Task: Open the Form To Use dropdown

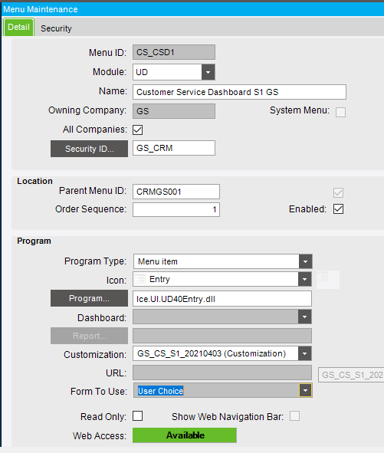Action: [x=305, y=391]
